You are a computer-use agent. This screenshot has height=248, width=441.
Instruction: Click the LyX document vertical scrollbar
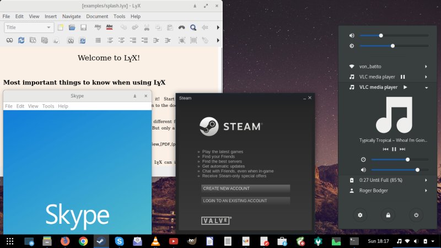tap(221, 71)
